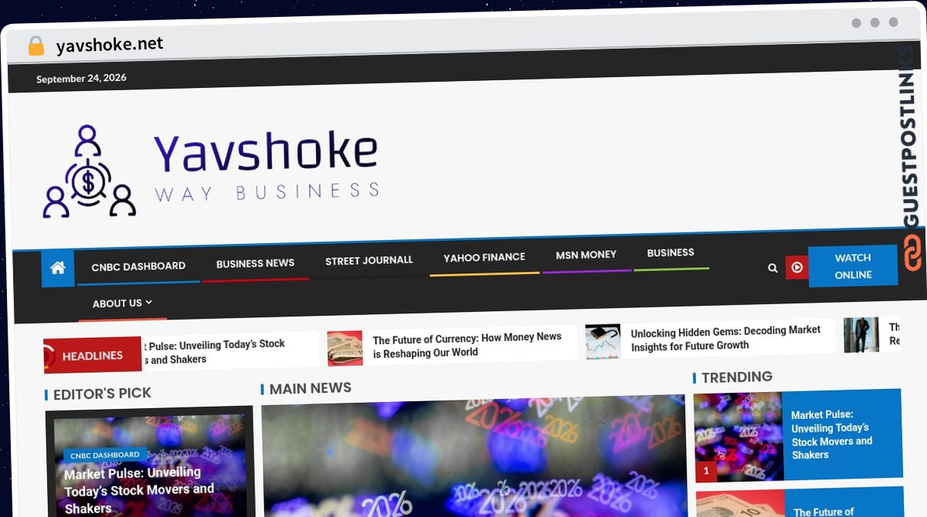Click the Watch Online button
This screenshot has height=517, width=927.
853,266
